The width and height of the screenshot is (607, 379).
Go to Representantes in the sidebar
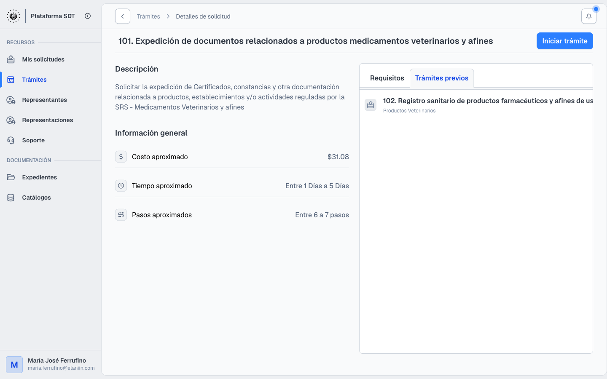pyautogui.click(x=51, y=100)
